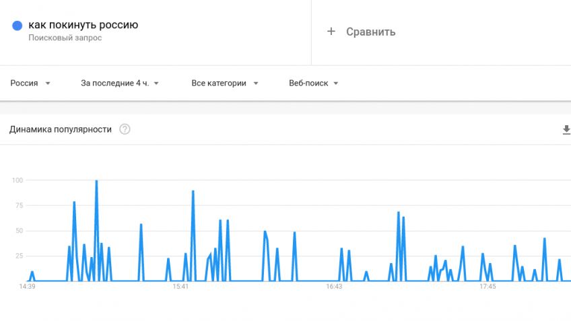This screenshot has height=321, width=571.
Task: Click the blue dot next to the search term
Action: [x=17, y=26]
